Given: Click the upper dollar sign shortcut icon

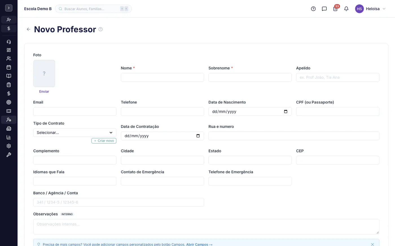Looking at the screenshot, I should [9, 28].
